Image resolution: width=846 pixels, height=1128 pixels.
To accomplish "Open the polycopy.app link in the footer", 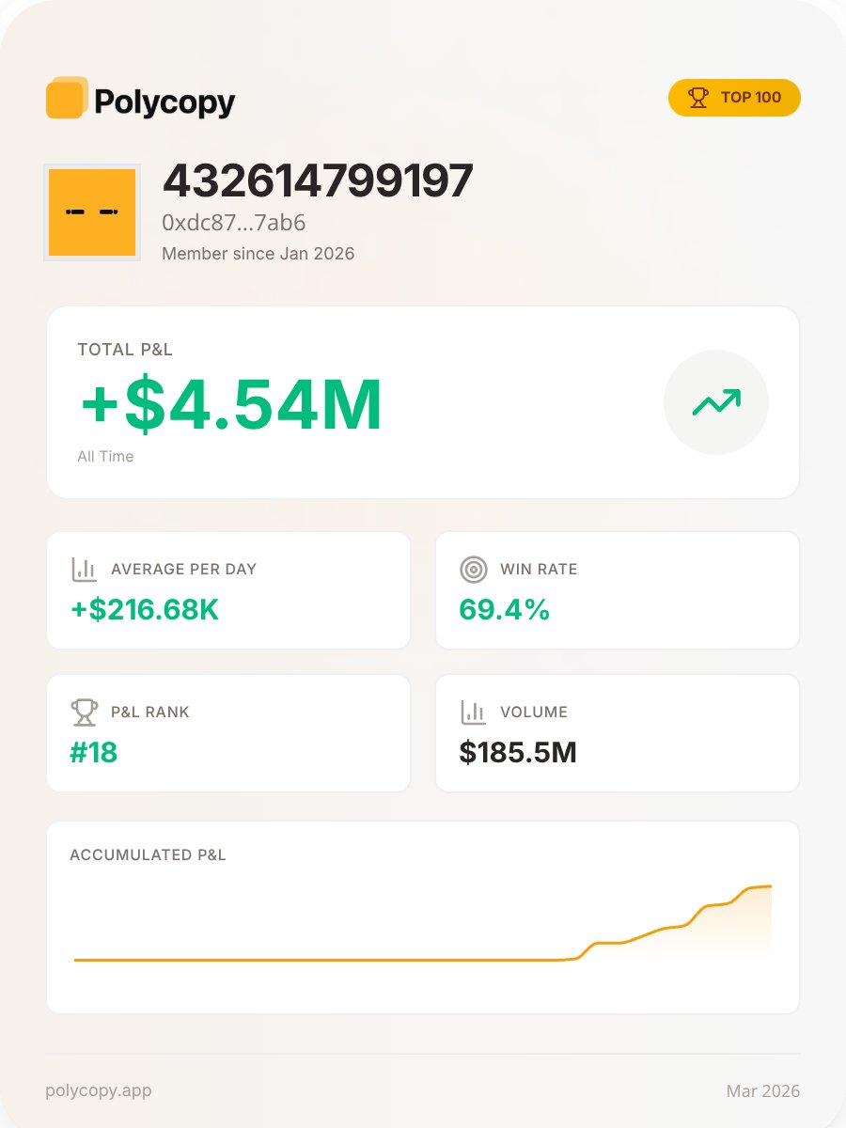I will 99,1091.
